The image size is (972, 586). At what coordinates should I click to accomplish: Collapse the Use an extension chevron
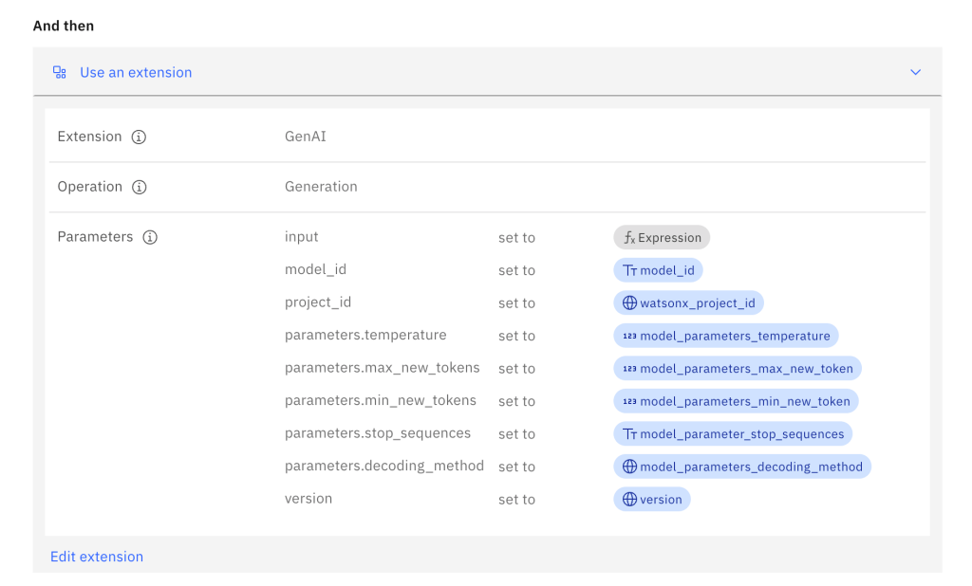[x=915, y=72]
